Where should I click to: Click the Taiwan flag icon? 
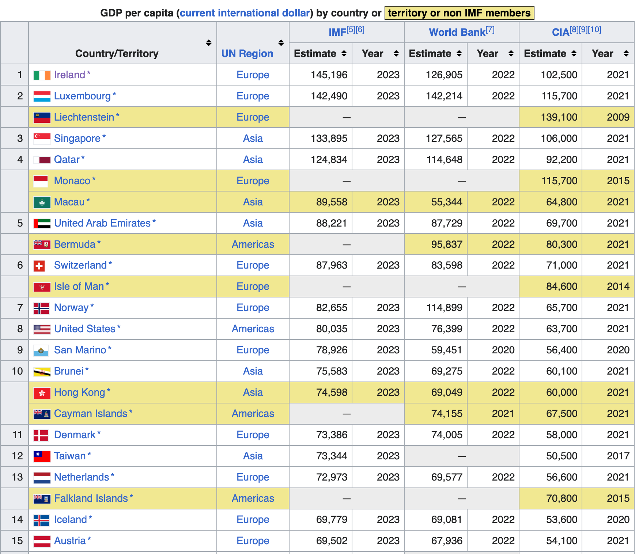click(42, 457)
